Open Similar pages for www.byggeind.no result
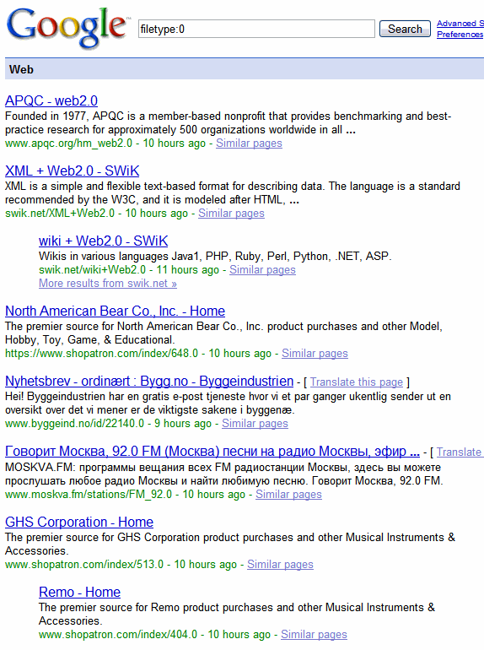This screenshot has height=650, width=484. [x=255, y=423]
